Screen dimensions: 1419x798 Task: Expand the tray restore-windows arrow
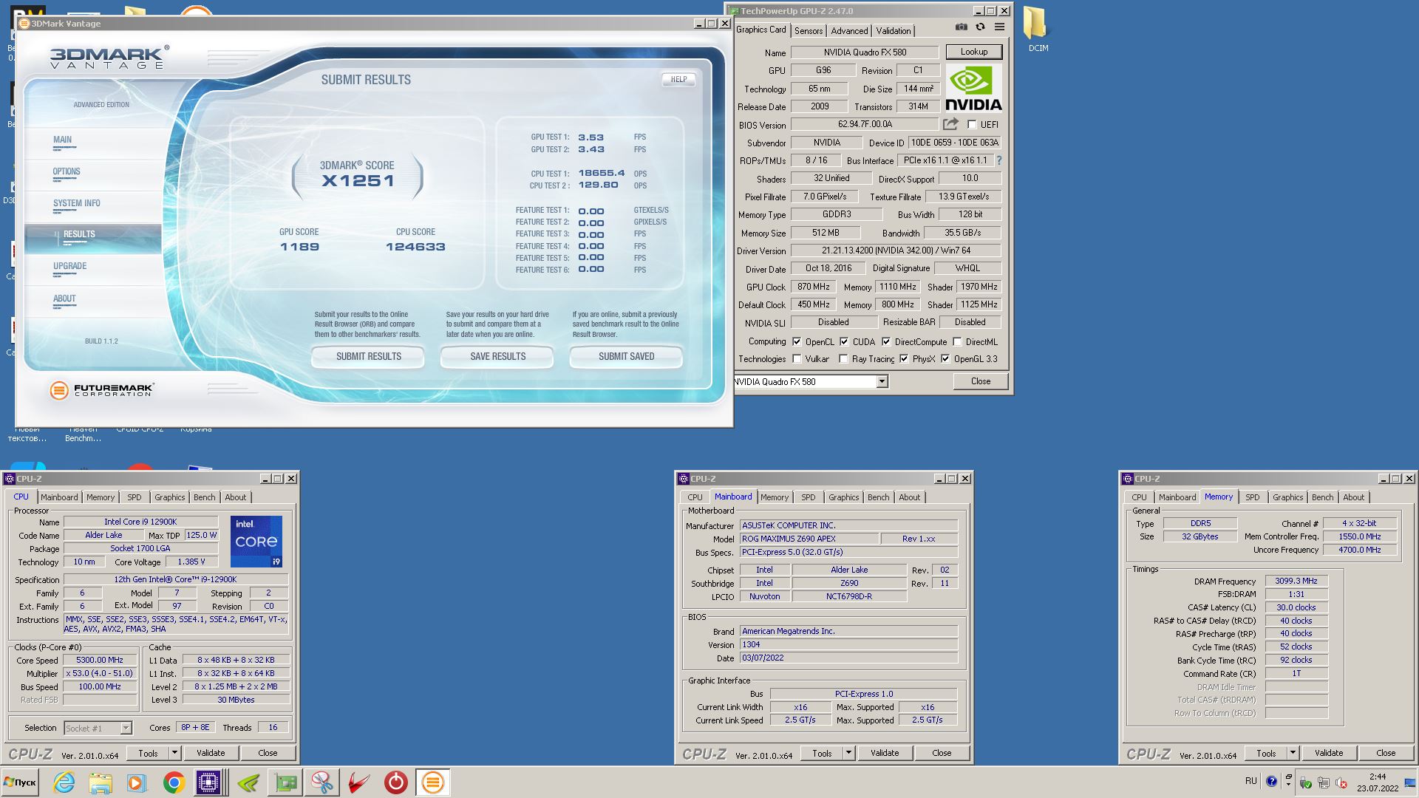click(x=1289, y=777)
